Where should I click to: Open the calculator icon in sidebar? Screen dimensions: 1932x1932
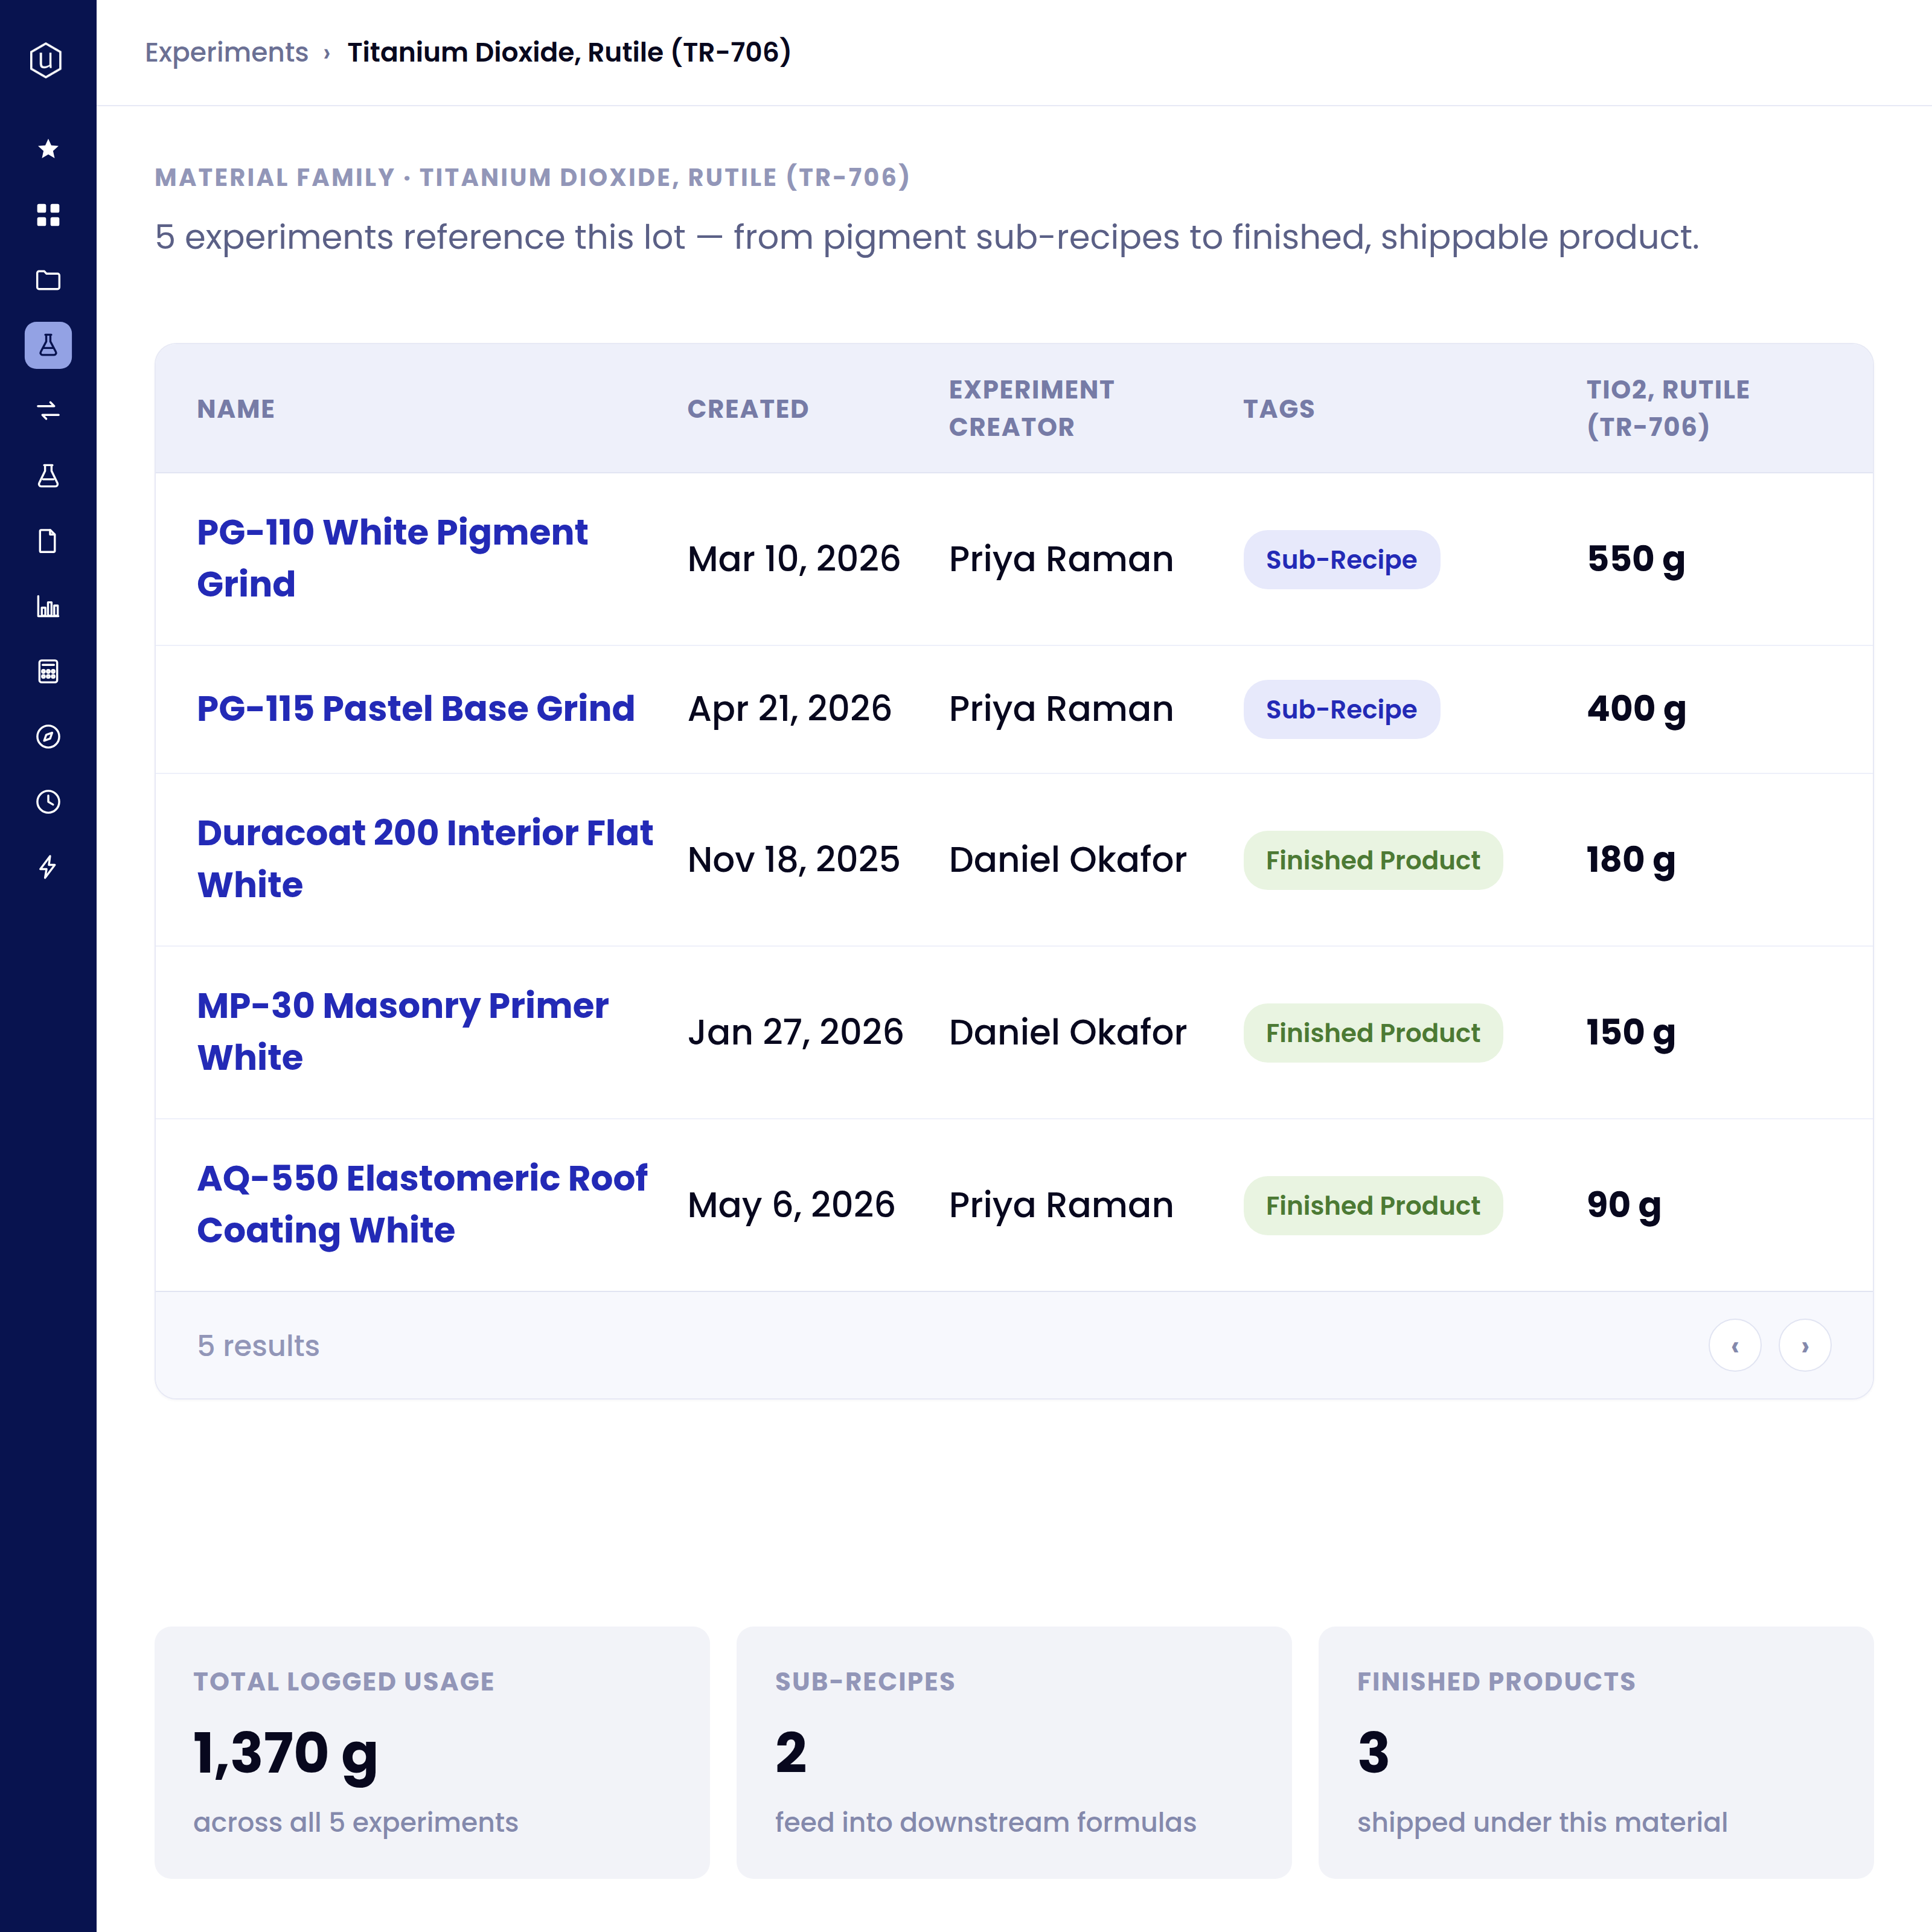point(48,672)
